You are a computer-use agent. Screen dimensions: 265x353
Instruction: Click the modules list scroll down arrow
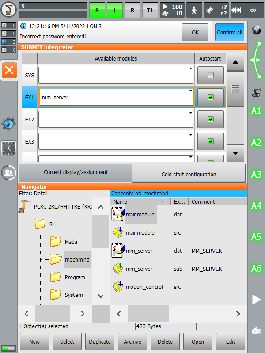pos(235,153)
